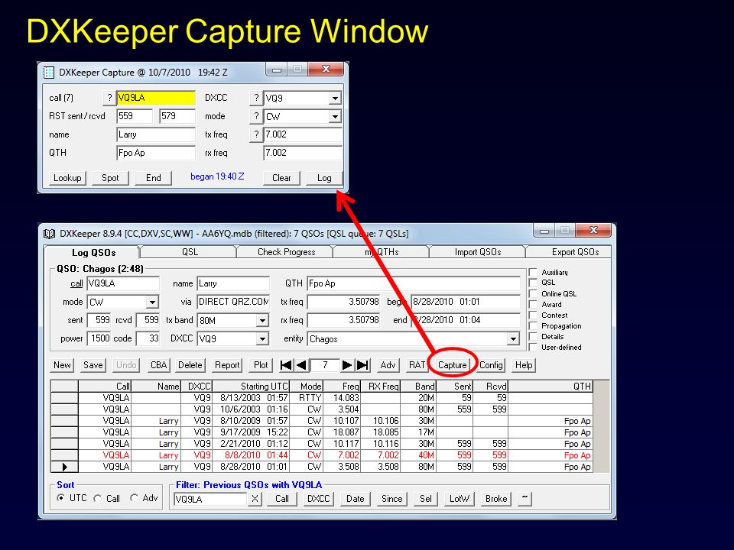Click the Log button in Capture window

tap(324, 178)
